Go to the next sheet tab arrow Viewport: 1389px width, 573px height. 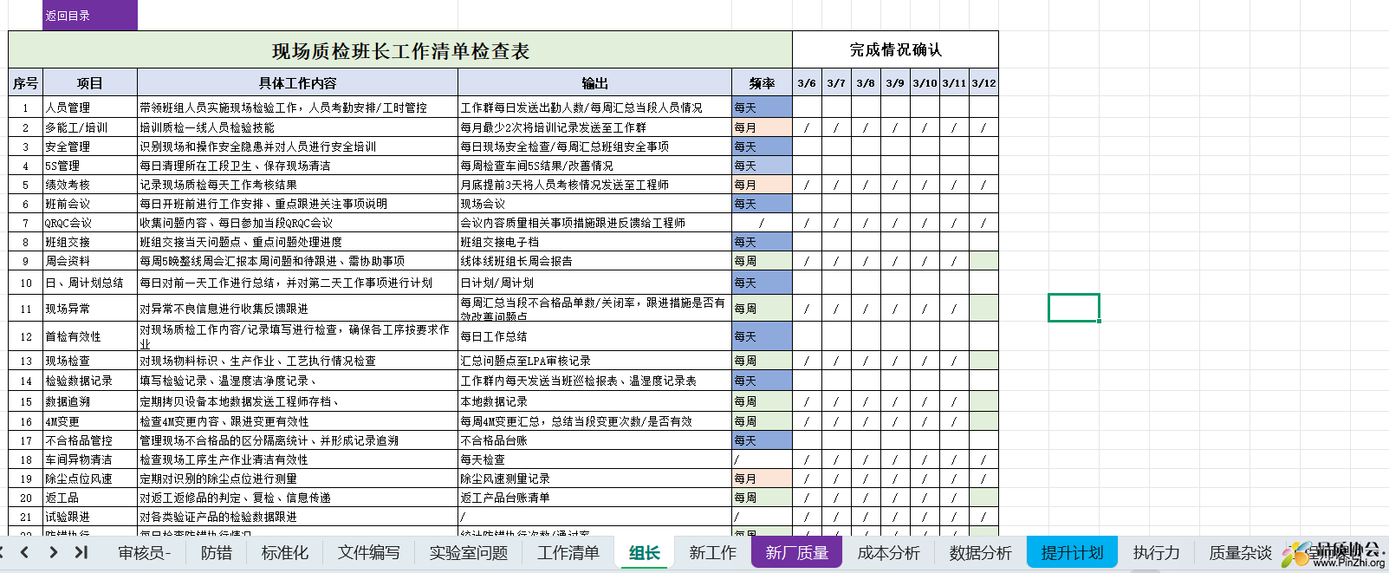(54, 552)
